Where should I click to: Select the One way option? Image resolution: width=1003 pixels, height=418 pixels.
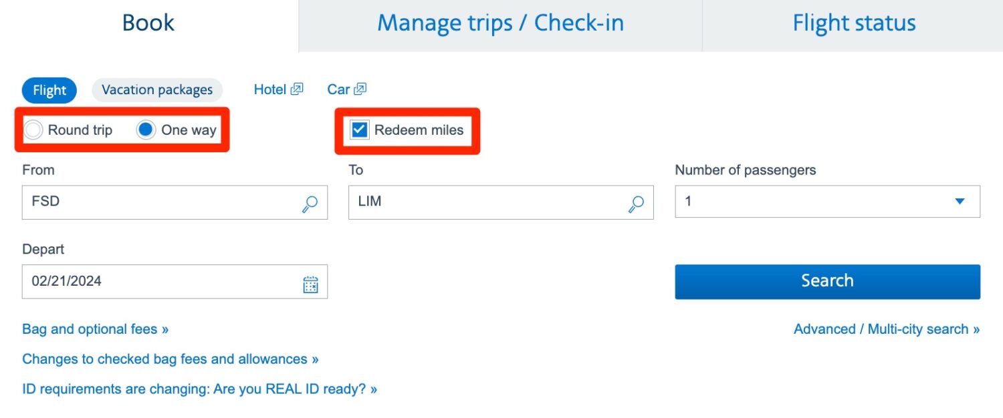coord(145,130)
